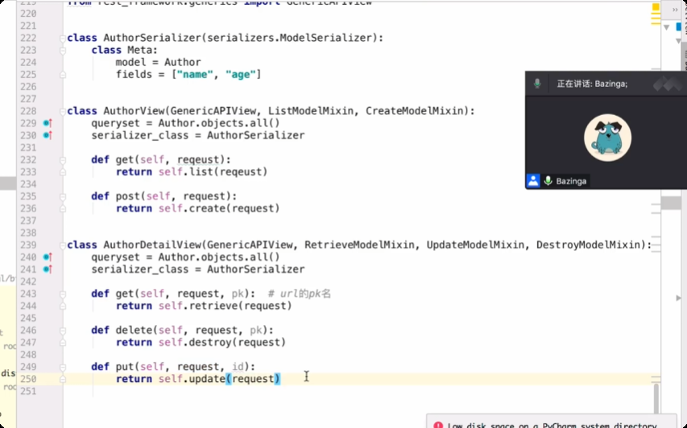The width and height of the screenshot is (687, 428).
Task: Click "CreateModelMixin" on line 228
Action: 415,111
